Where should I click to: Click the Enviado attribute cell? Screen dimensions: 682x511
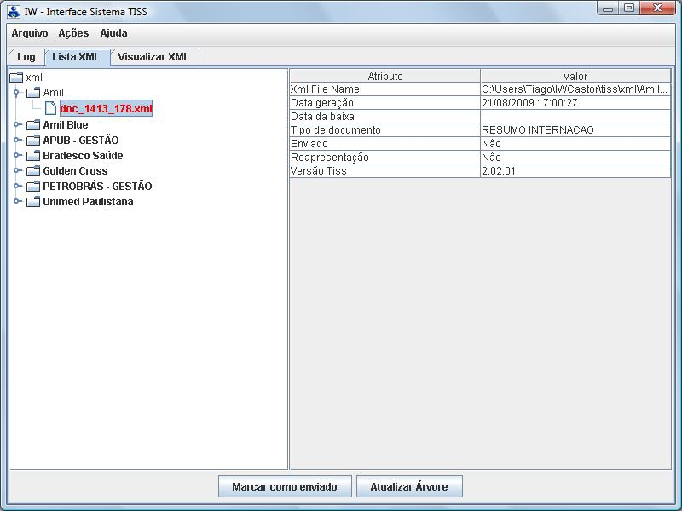[385, 144]
